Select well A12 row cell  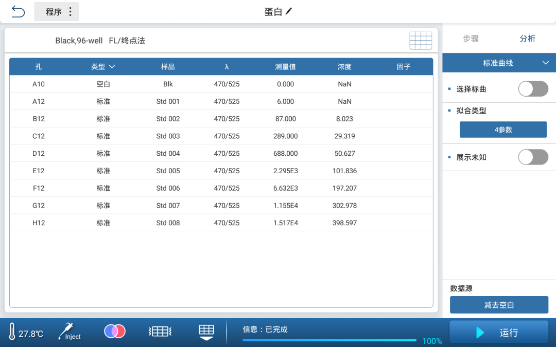point(38,101)
